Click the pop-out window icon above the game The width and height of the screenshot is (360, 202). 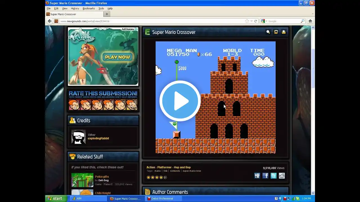tap(276, 32)
